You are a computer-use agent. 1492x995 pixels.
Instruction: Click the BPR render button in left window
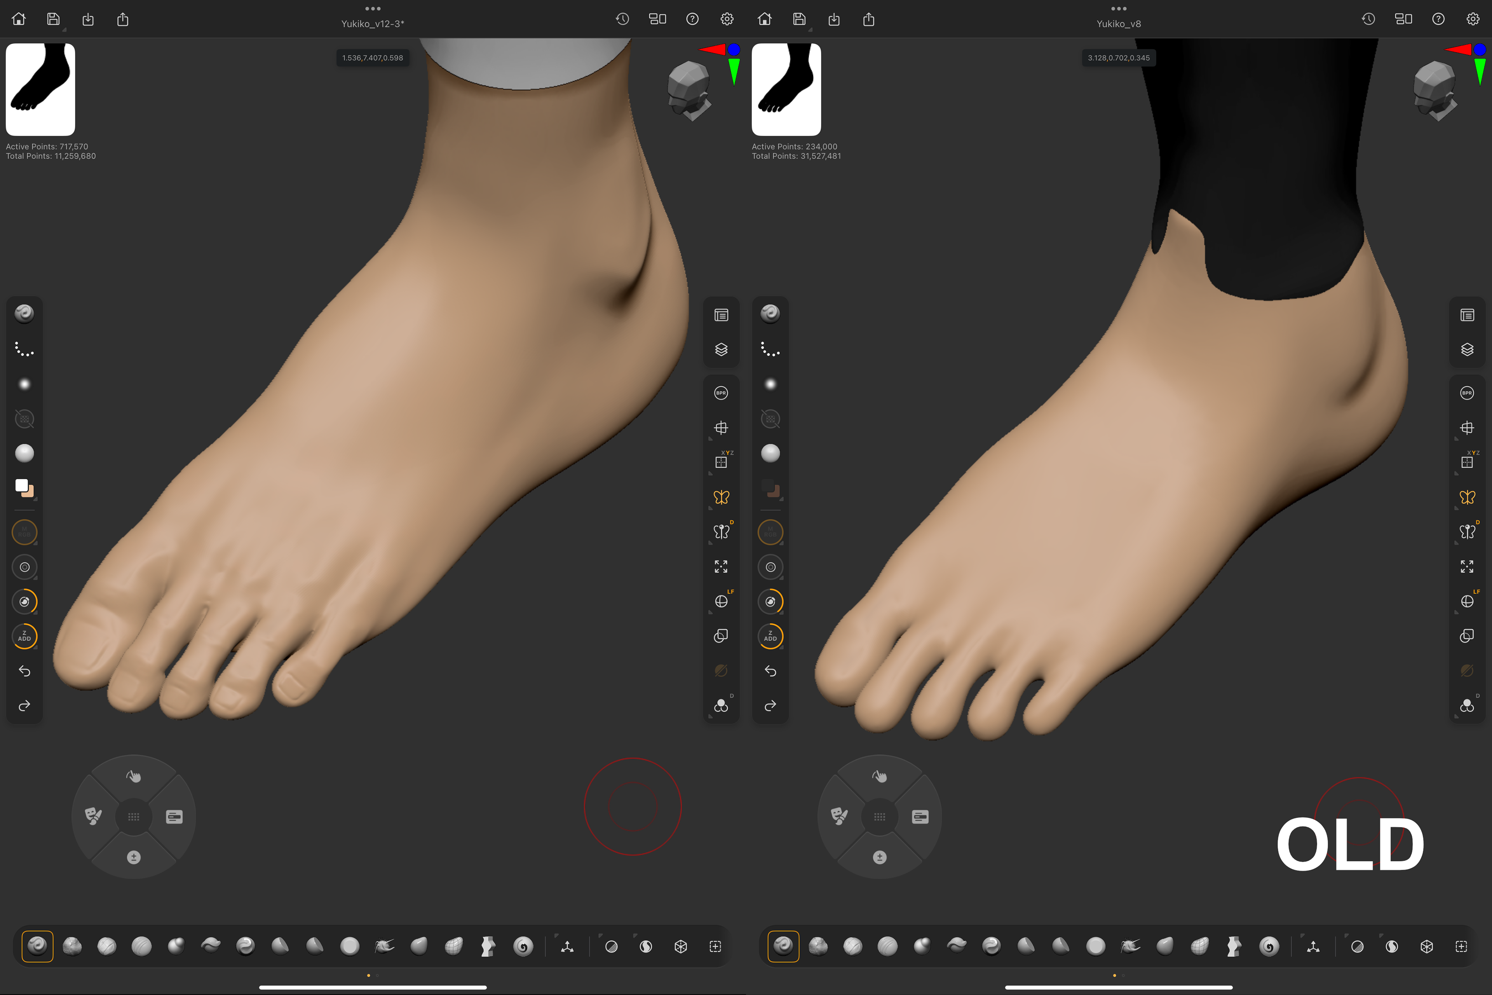point(721,393)
